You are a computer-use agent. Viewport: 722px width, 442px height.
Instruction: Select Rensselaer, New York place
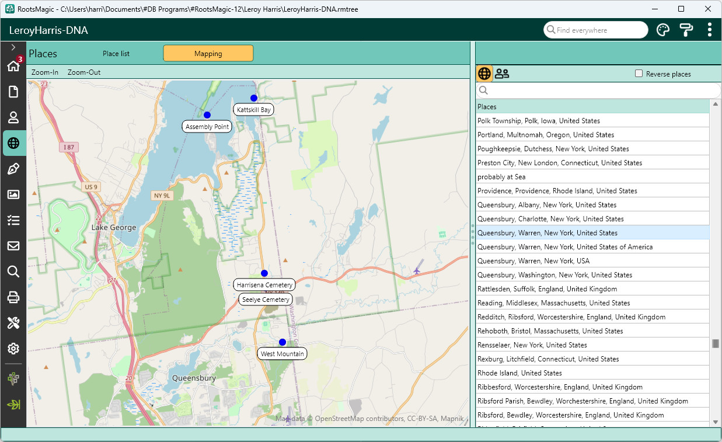click(592, 345)
